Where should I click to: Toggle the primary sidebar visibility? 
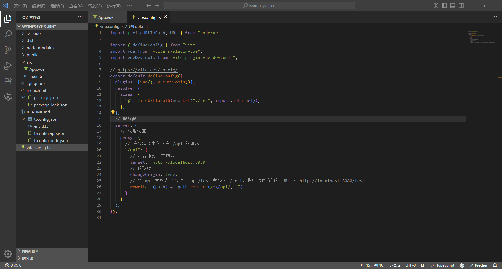coord(444,5)
